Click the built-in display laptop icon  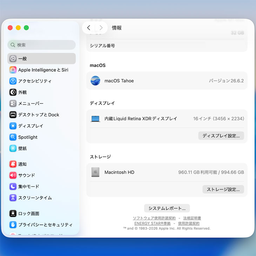(95, 119)
